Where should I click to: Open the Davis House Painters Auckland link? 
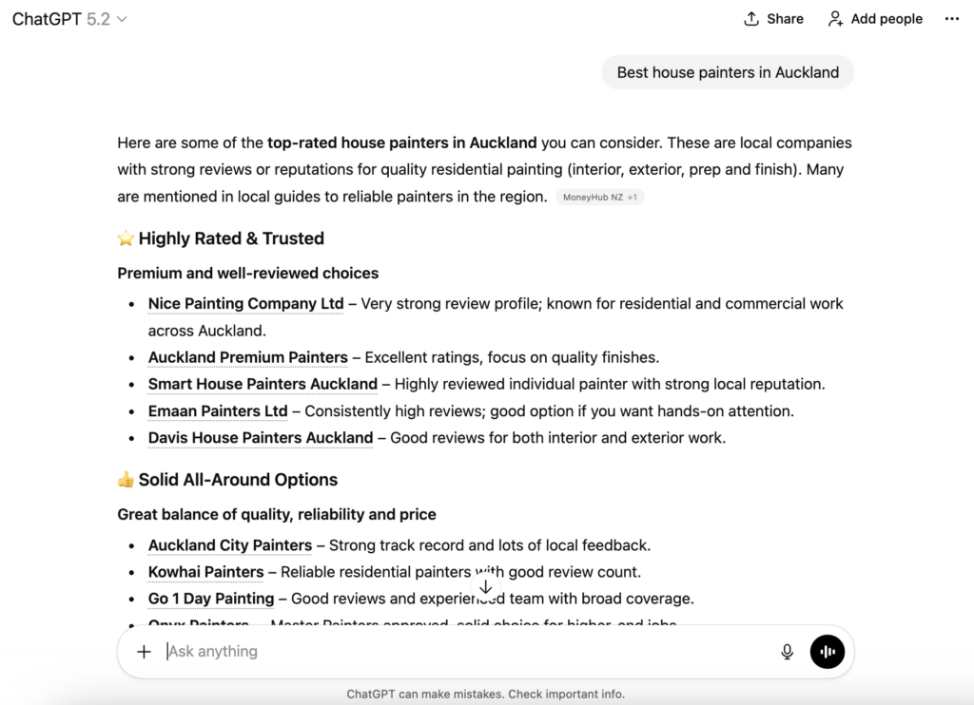point(261,438)
